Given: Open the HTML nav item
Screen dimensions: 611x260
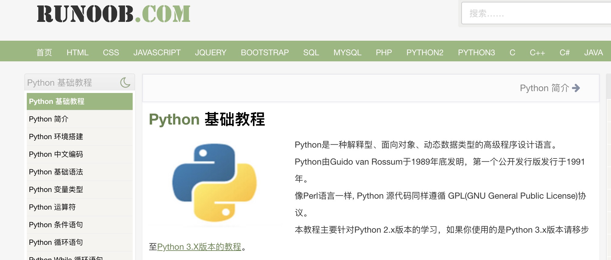Looking at the screenshot, I should coord(78,53).
